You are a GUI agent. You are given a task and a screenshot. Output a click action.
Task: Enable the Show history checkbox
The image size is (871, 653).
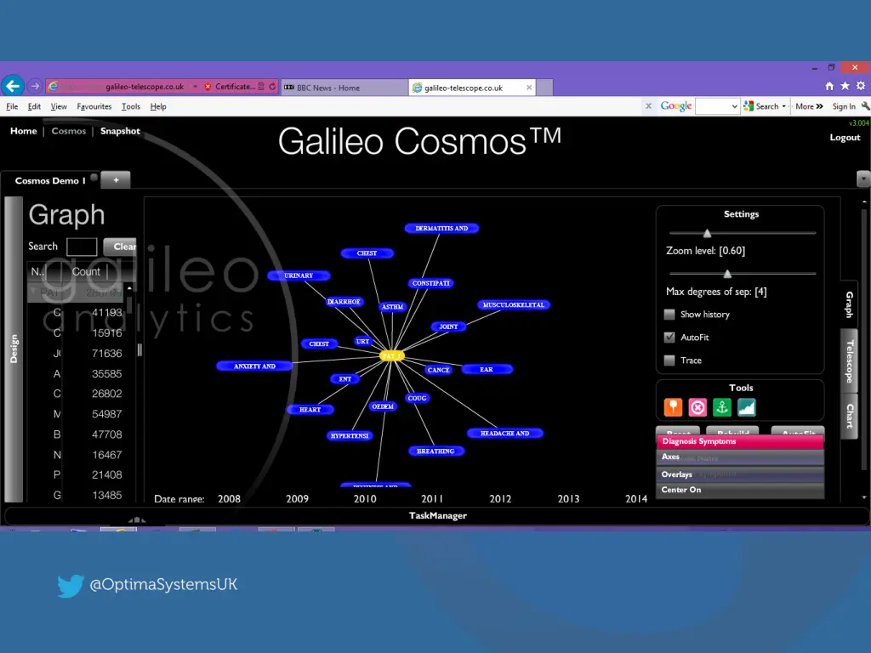pyautogui.click(x=669, y=315)
